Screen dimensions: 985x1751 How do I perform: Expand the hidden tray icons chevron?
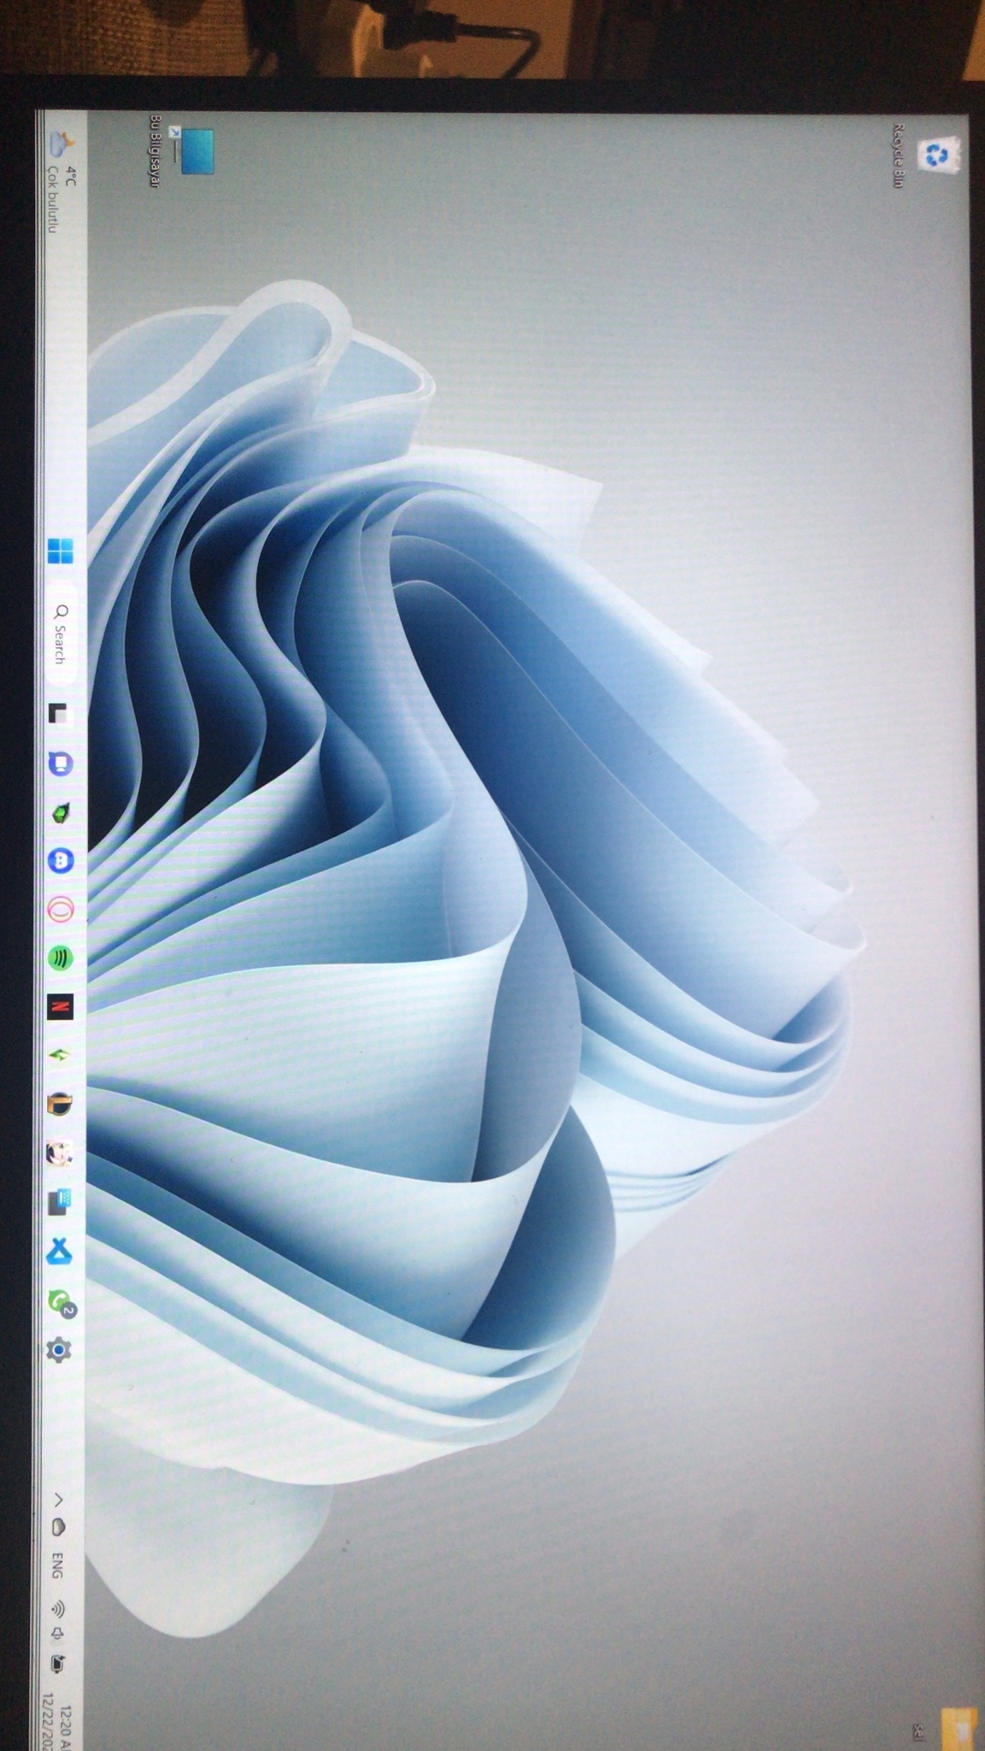pyautogui.click(x=58, y=1499)
